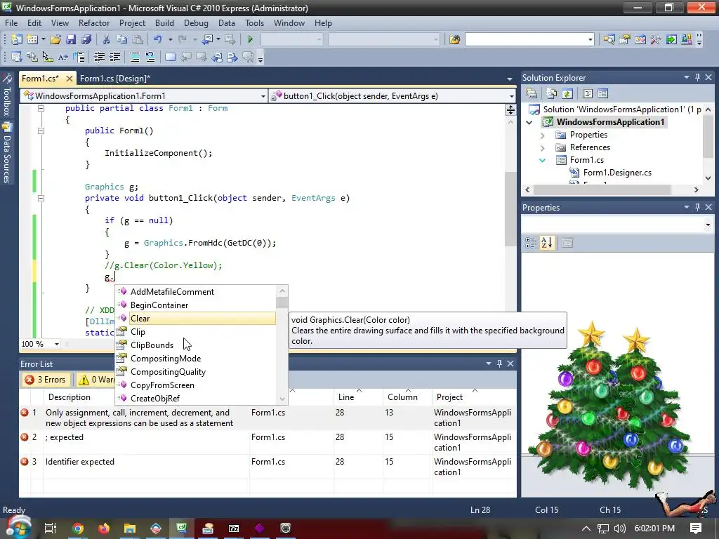
Task: Open the Debug menu
Action: (196, 23)
